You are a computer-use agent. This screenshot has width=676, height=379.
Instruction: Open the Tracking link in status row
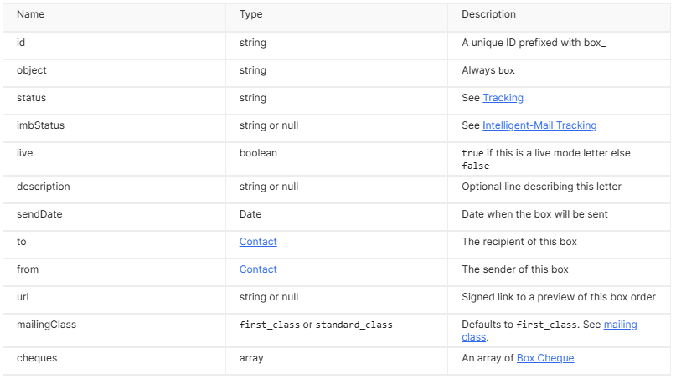pos(503,98)
